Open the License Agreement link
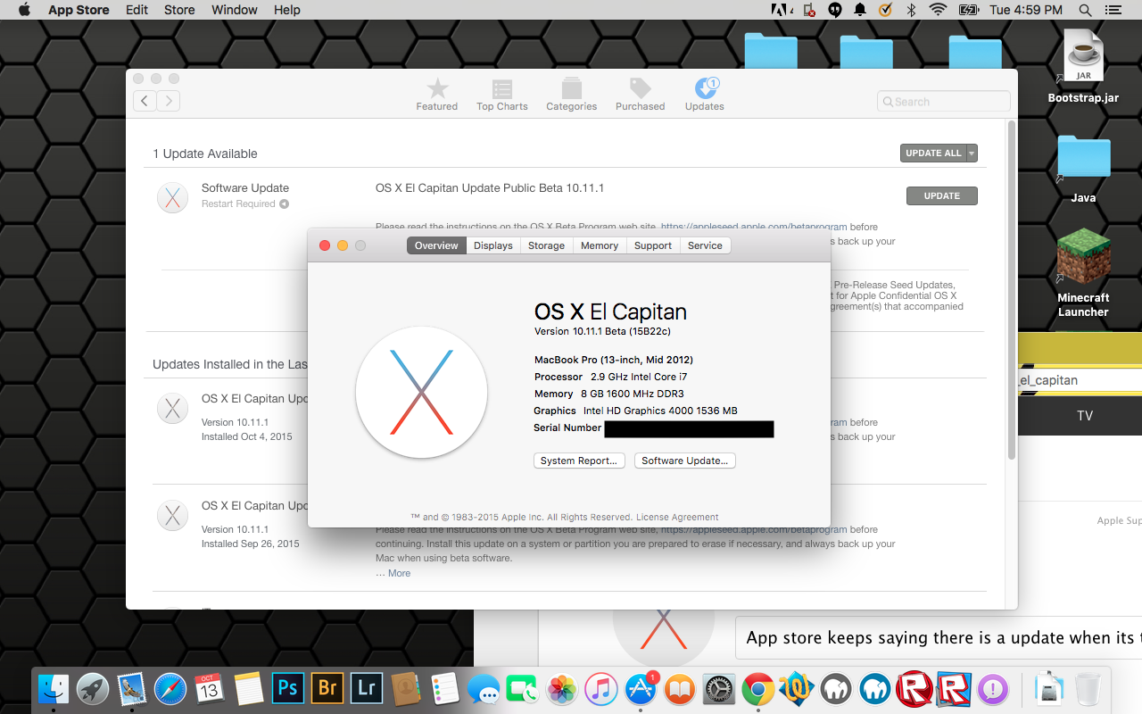 (677, 517)
